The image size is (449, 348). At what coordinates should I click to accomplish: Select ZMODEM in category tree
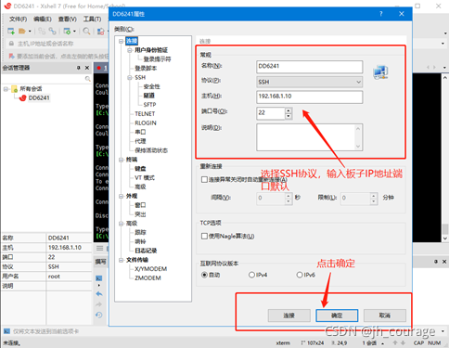click(148, 278)
